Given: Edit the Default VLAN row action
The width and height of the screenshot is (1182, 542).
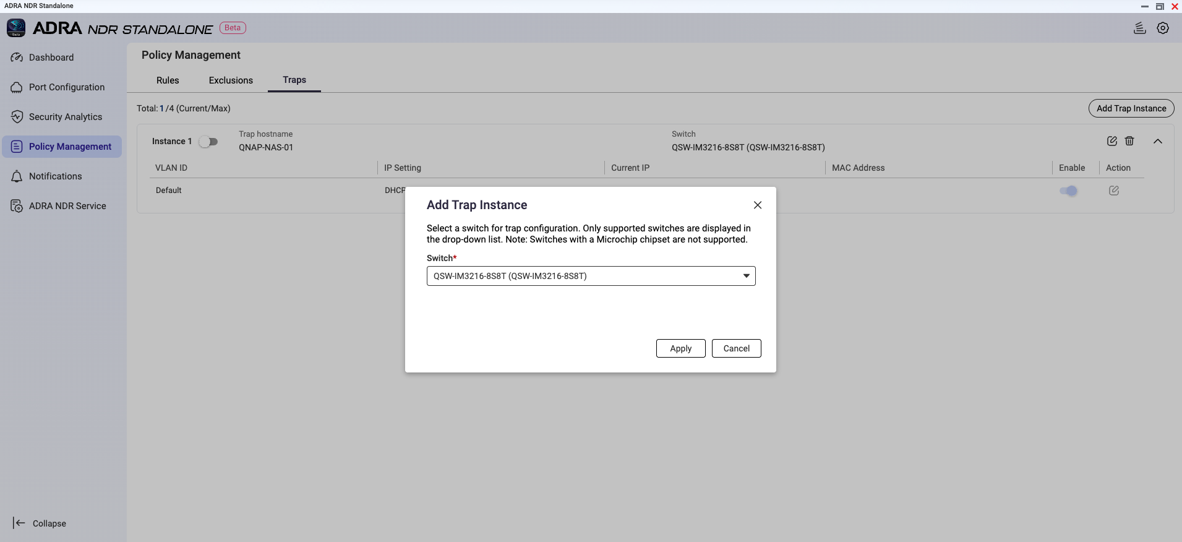Looking at the screenshot, I should (1113, 191).
